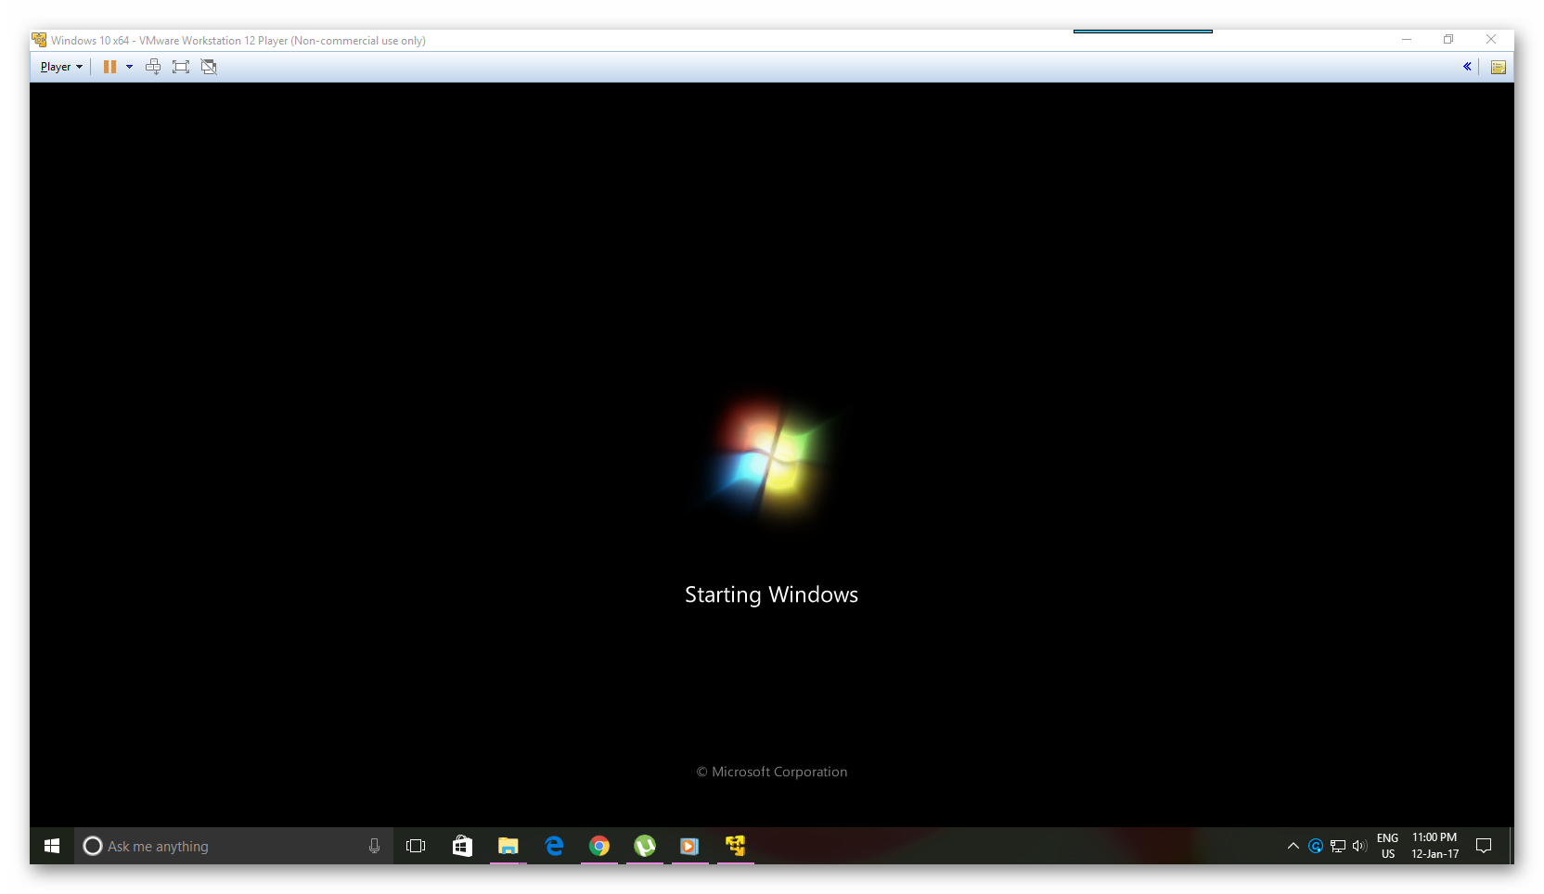Open the volume control tray icon
This screenshot has height=894, width=1544.
click(1360, 846)
